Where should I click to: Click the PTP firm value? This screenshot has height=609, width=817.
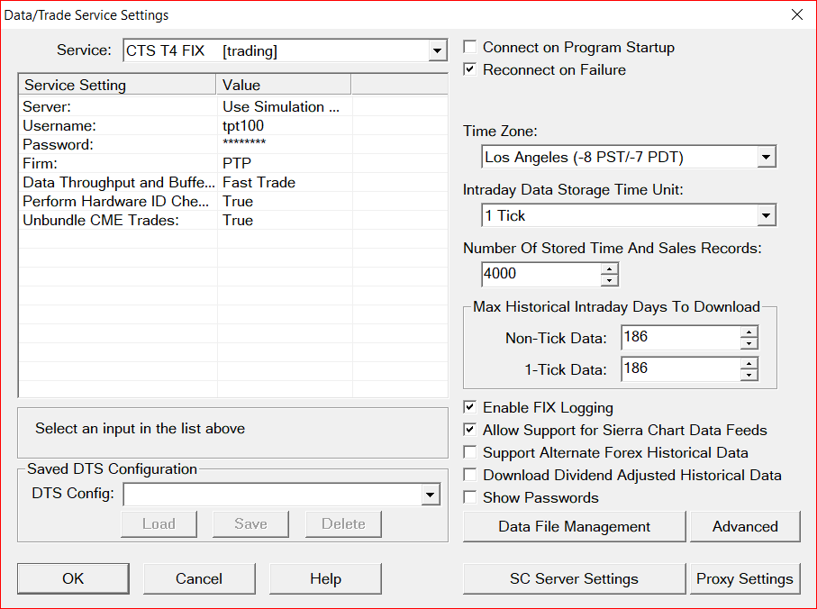coord(237,163)
